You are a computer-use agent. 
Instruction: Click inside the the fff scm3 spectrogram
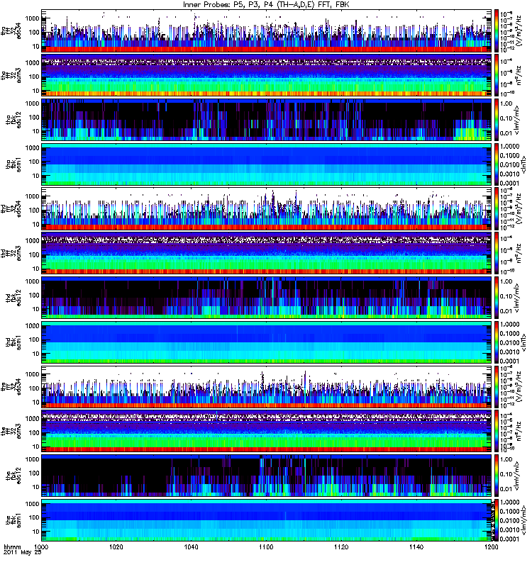click(x=267, y=431)
